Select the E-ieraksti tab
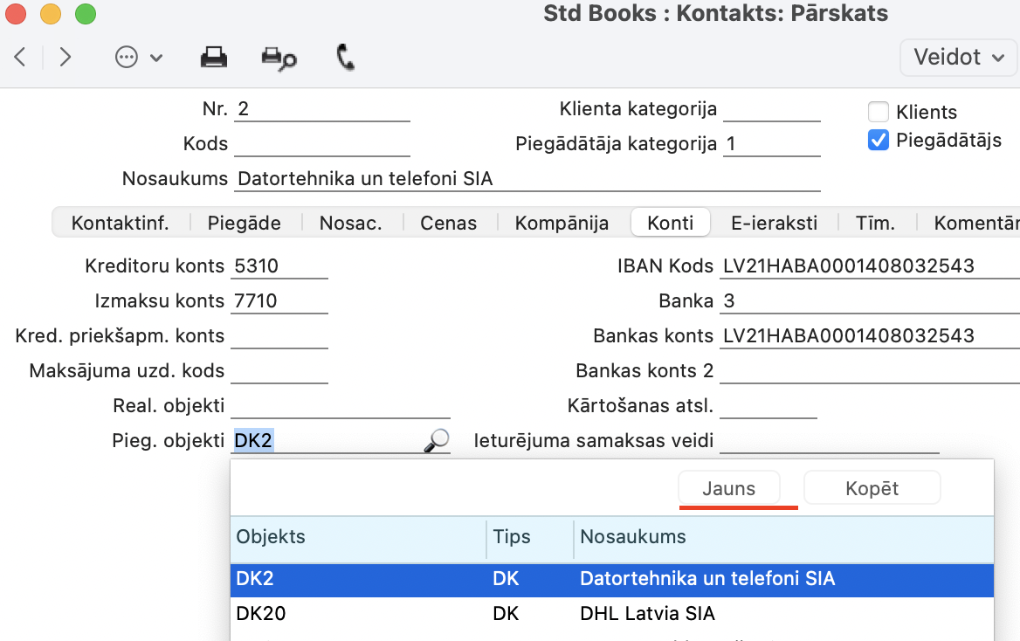1020x641 pixels. pyautogui.click(x=774, y=223)
